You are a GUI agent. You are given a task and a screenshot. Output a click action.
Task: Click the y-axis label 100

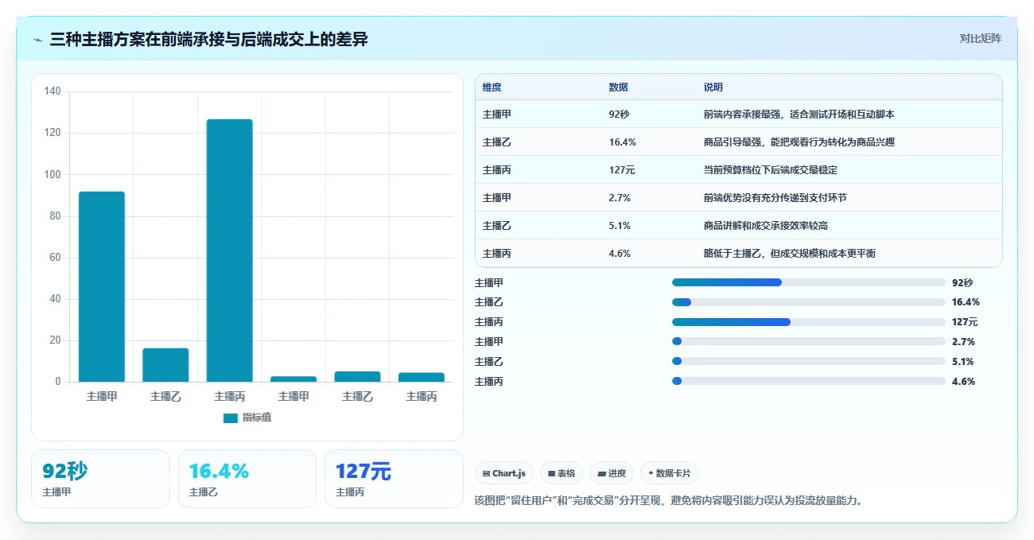(x=52, y=174)
